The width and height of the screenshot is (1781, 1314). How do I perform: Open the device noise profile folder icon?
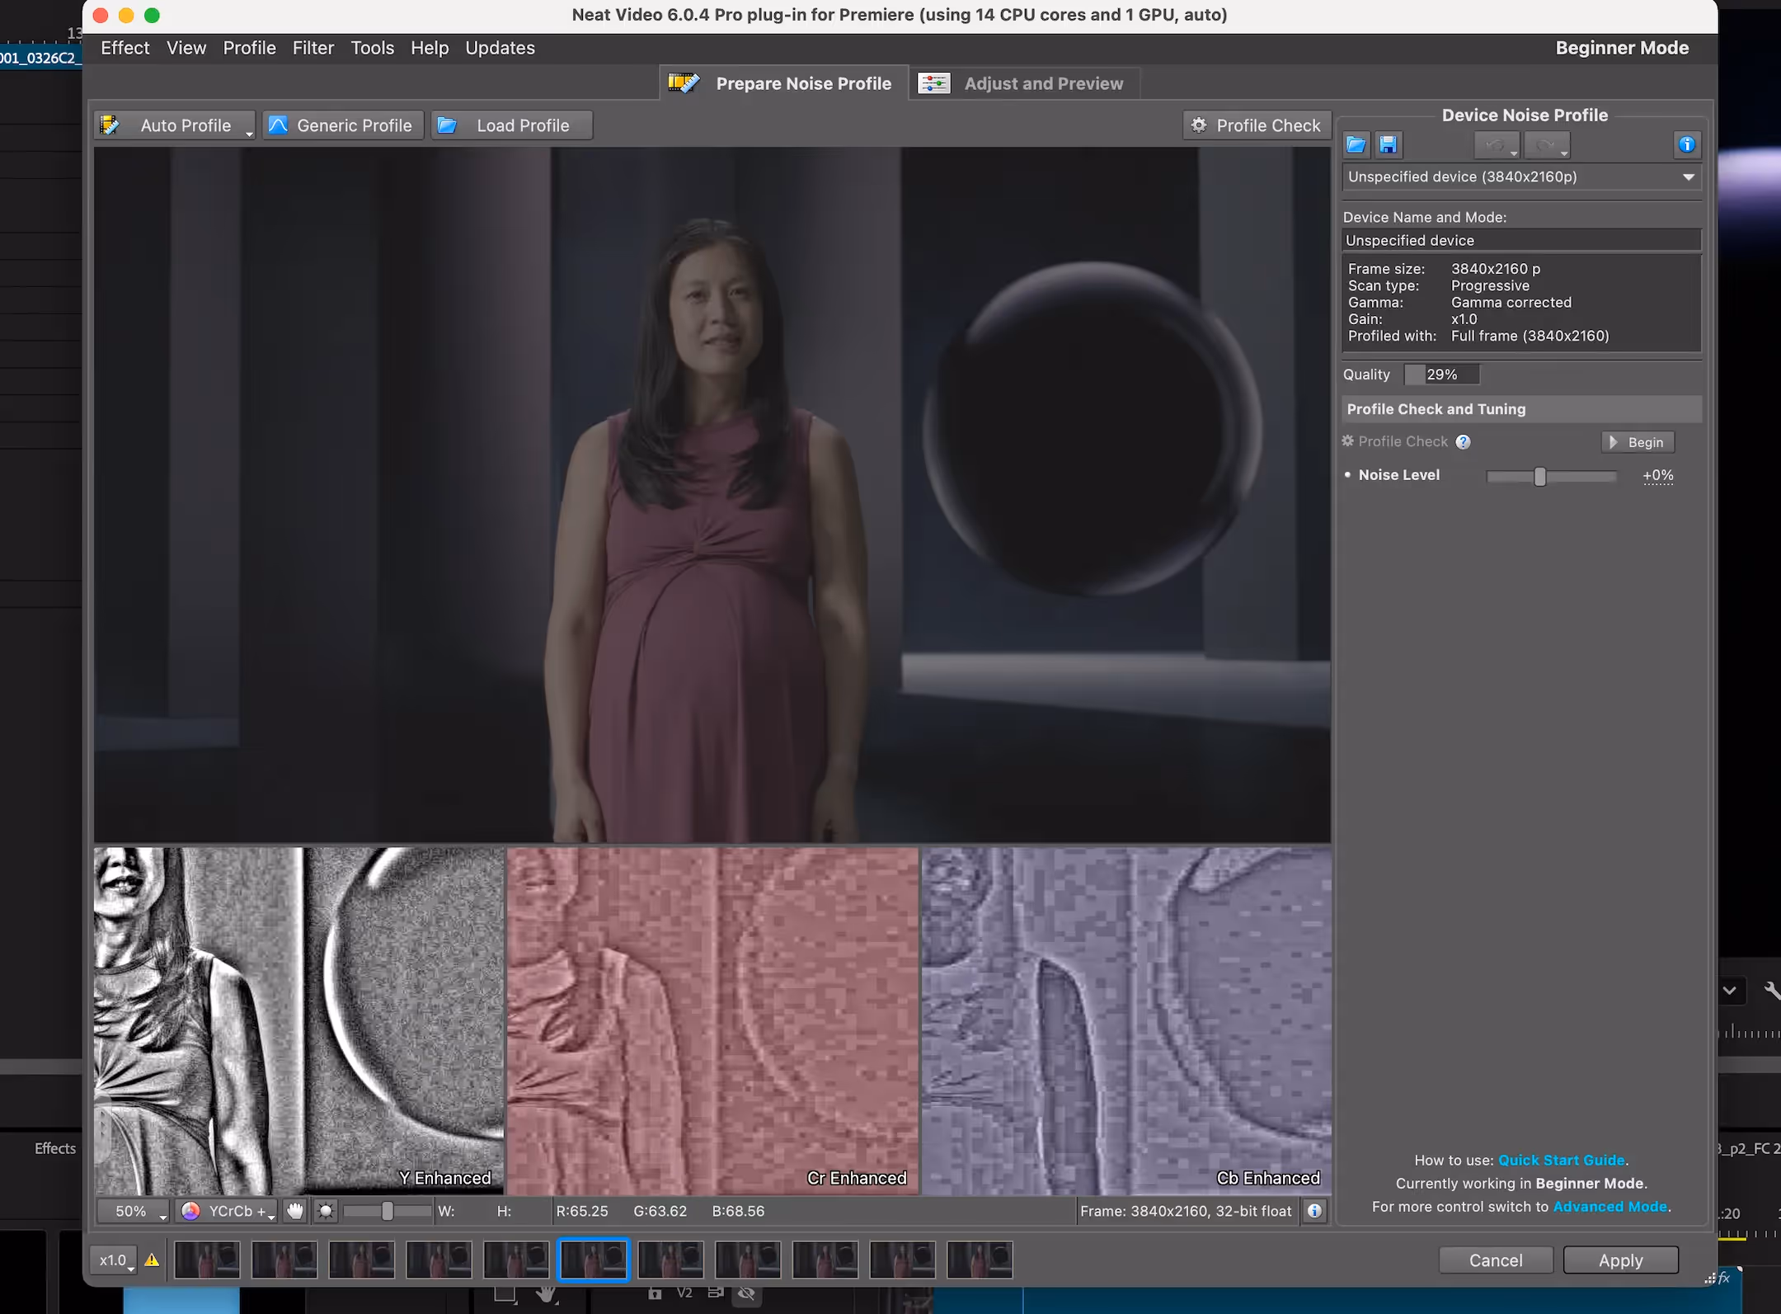(x=1356, y=146)
